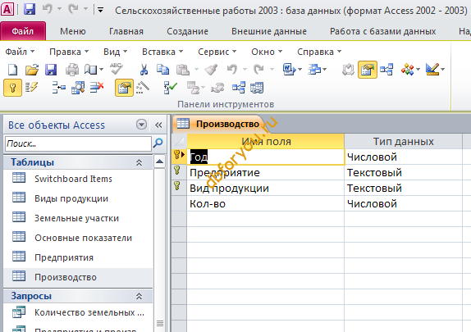Click the Поиск search field
471x332 pixels.
(x=78, y=143)
